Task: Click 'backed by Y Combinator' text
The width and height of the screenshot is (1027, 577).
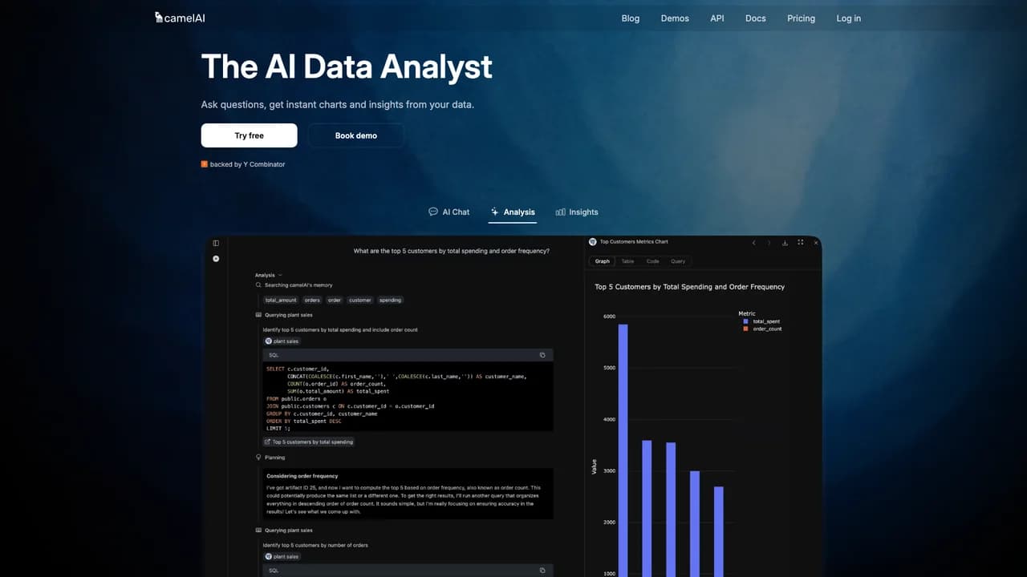Action: [x=247, y=164]
